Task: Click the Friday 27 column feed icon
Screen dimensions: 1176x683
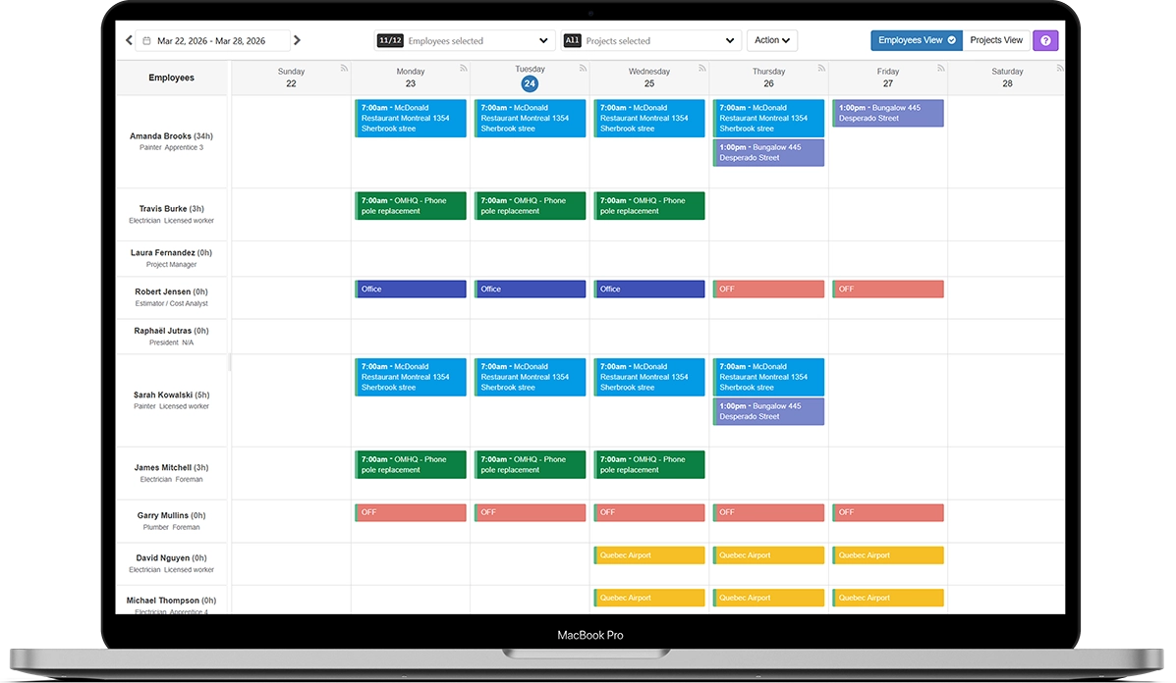Action: click(x=940, y=68)
